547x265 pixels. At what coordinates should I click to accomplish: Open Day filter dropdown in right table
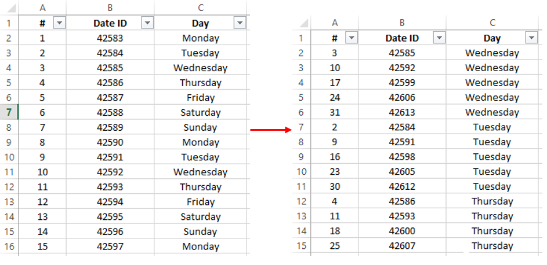click(x=531, y=38)
